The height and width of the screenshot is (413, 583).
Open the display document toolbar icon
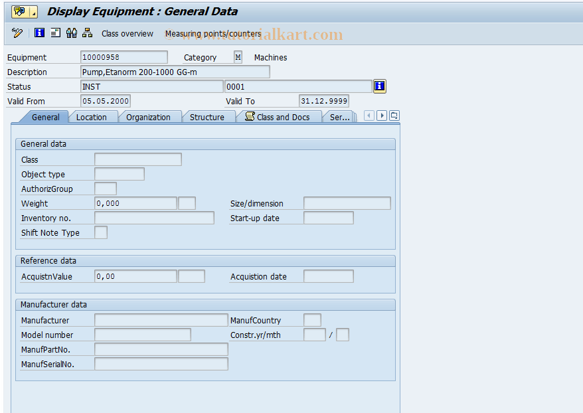point(54,33)
